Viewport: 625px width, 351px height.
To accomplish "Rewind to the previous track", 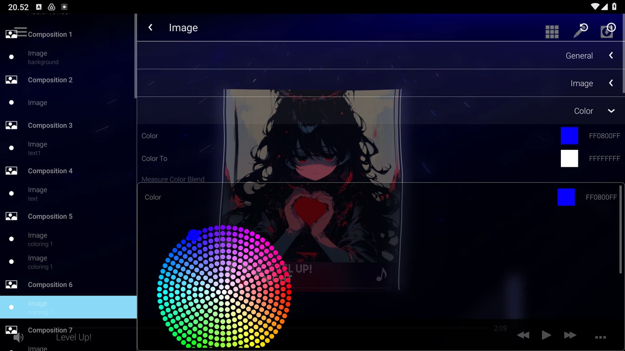I will pos(523,335).
